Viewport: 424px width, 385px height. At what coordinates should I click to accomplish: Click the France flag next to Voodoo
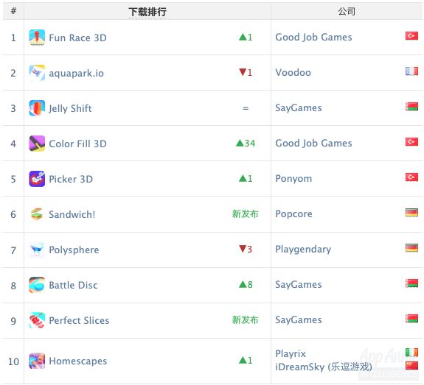point(411,71)
